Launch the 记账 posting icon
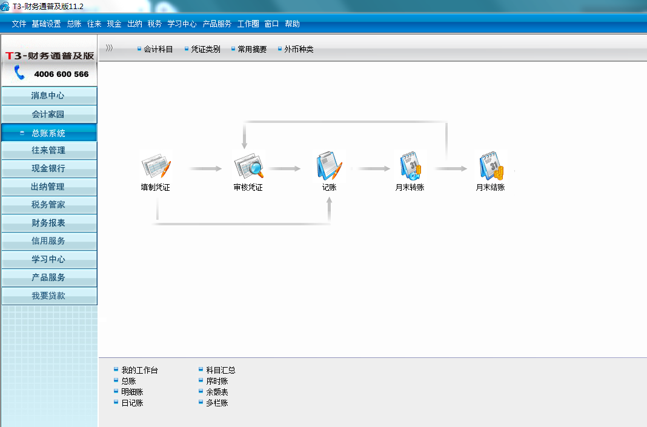Viewport: 647px width, 427px height. (330, 166)
